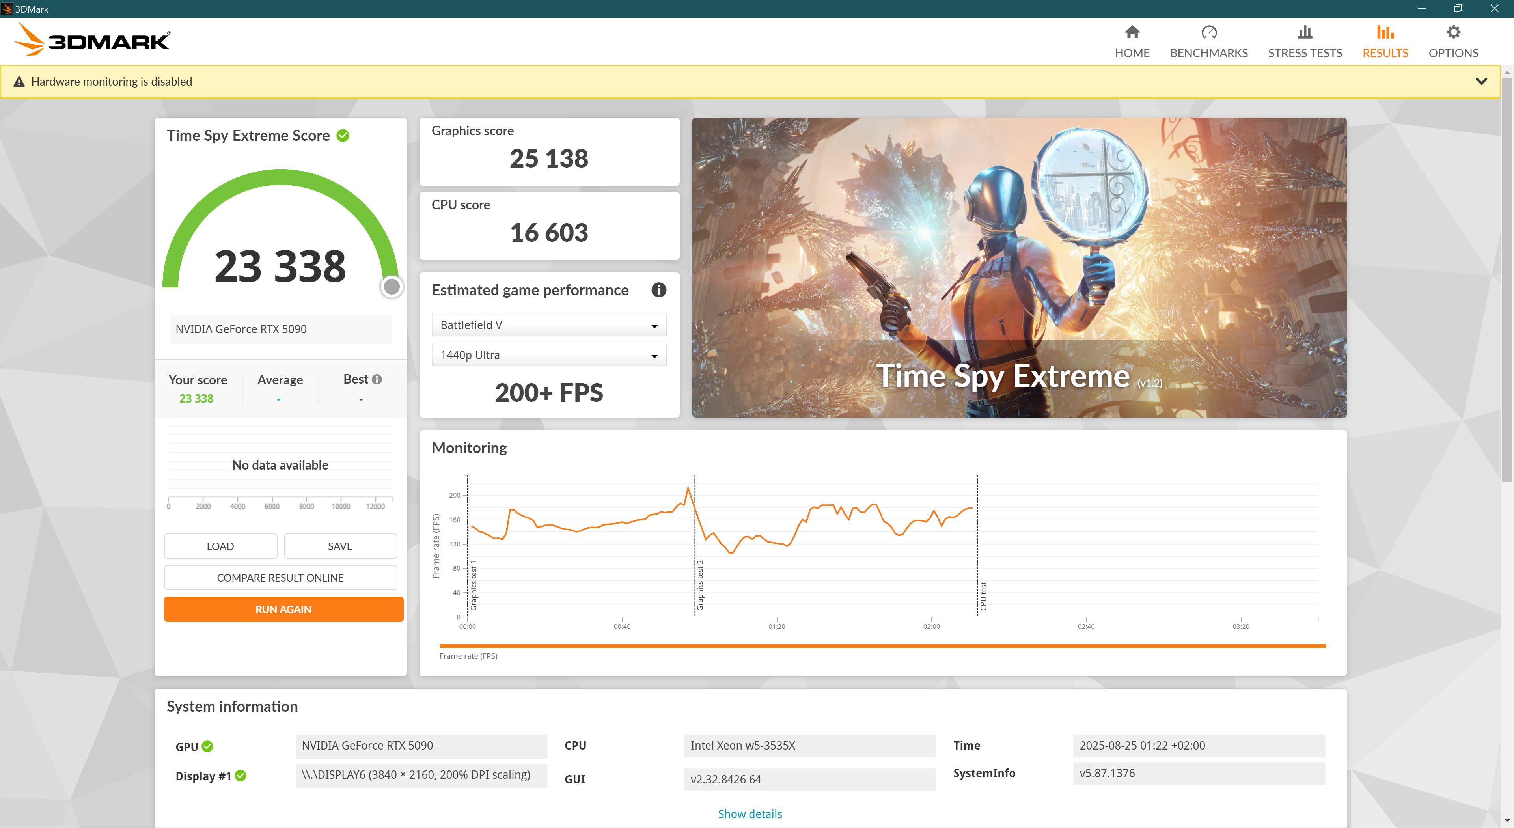Click the 3DMark app icon in title bar
1514x828 pixels.
[x=7, y=9]
